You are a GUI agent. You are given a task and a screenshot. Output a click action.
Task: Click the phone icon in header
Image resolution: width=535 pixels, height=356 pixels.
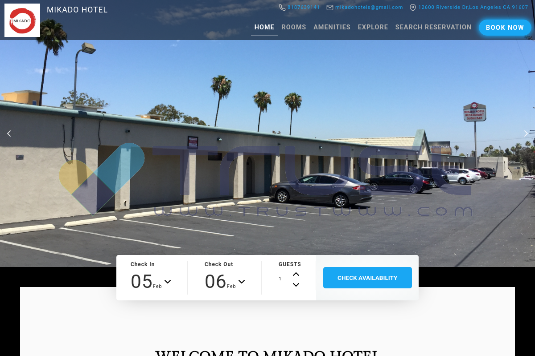pos(282,8)
